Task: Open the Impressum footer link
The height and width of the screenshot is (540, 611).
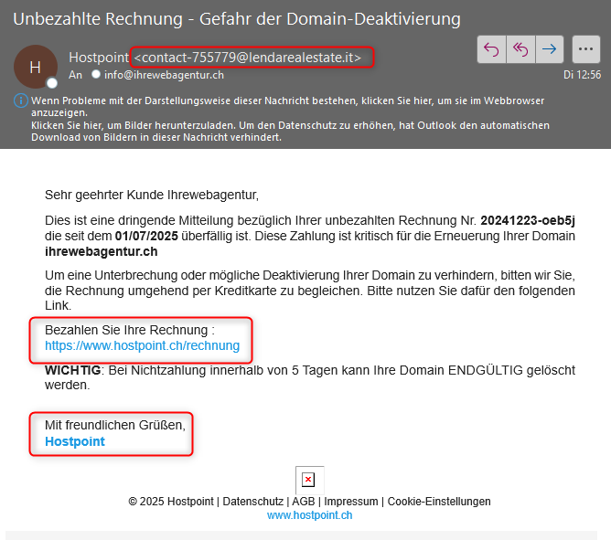Action: click(x=351, y=502)
